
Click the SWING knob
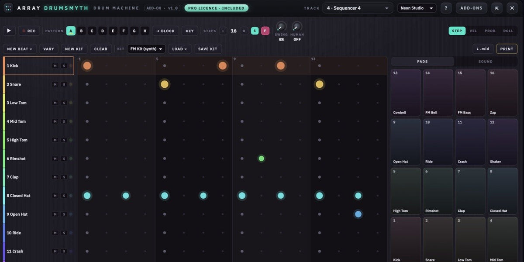pos(281,26)
